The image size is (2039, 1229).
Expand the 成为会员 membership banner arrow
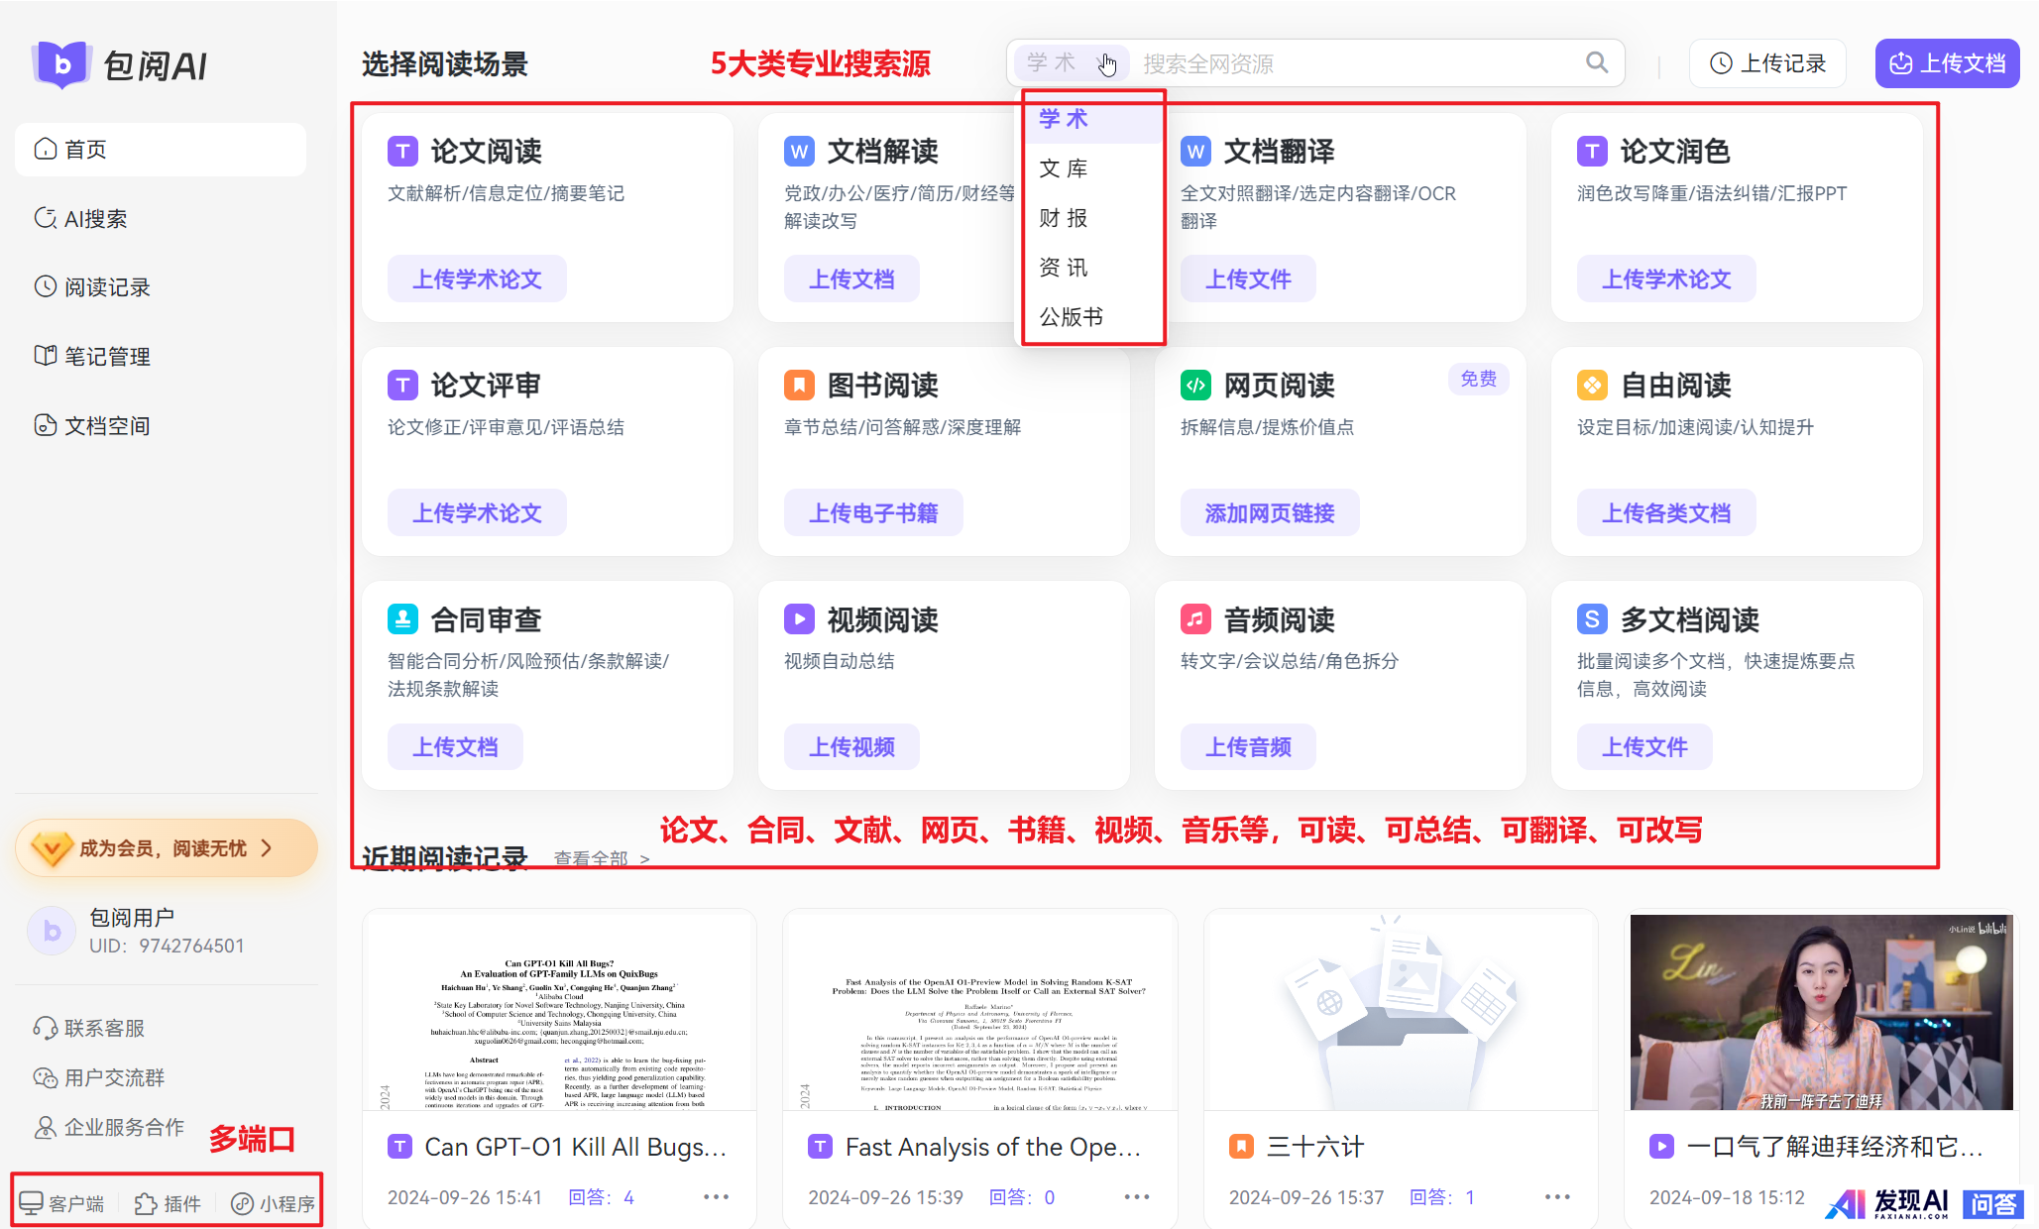pyautogui.click(x=267, y=848)
